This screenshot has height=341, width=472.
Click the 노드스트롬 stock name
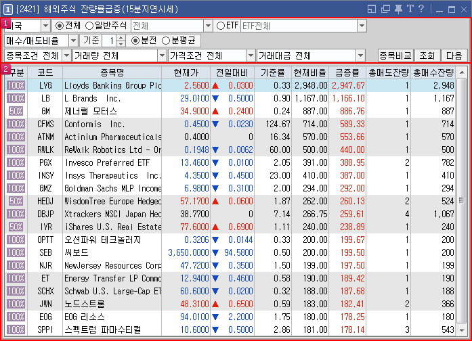click(84, 304)
